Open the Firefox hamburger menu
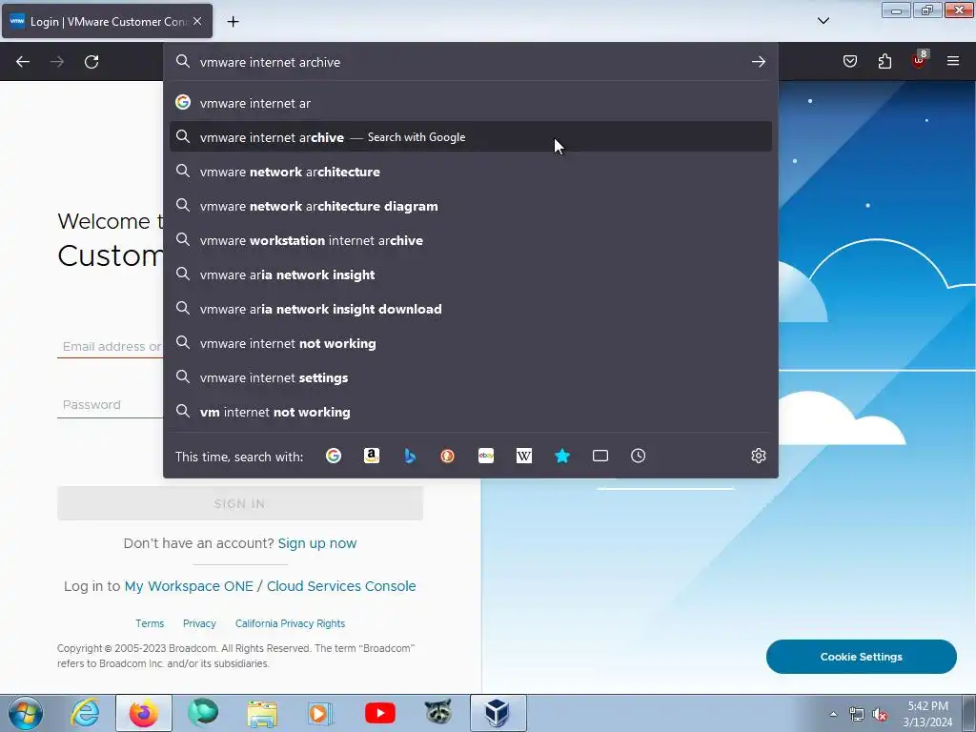Screen dimensions: 976x732 pyautogui.click(x=953, y=61)
